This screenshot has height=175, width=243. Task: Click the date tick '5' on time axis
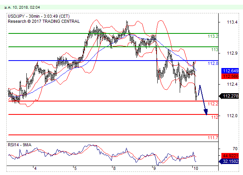(75, 168)
